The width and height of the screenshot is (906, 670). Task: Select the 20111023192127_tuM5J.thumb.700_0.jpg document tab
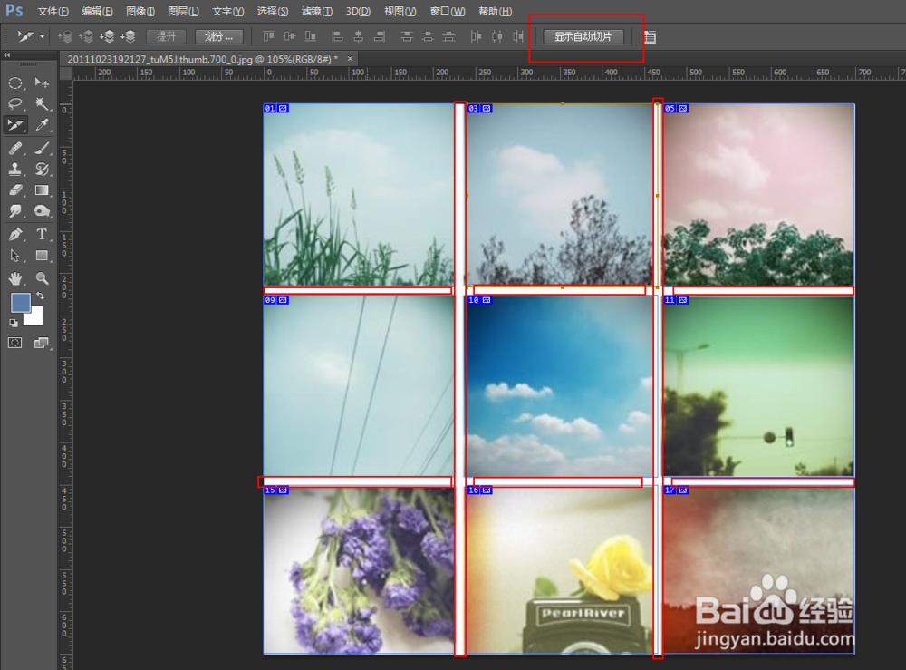202,59
